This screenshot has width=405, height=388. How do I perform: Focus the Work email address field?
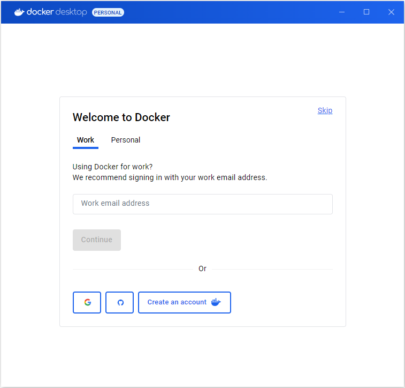tap(202, 204)
